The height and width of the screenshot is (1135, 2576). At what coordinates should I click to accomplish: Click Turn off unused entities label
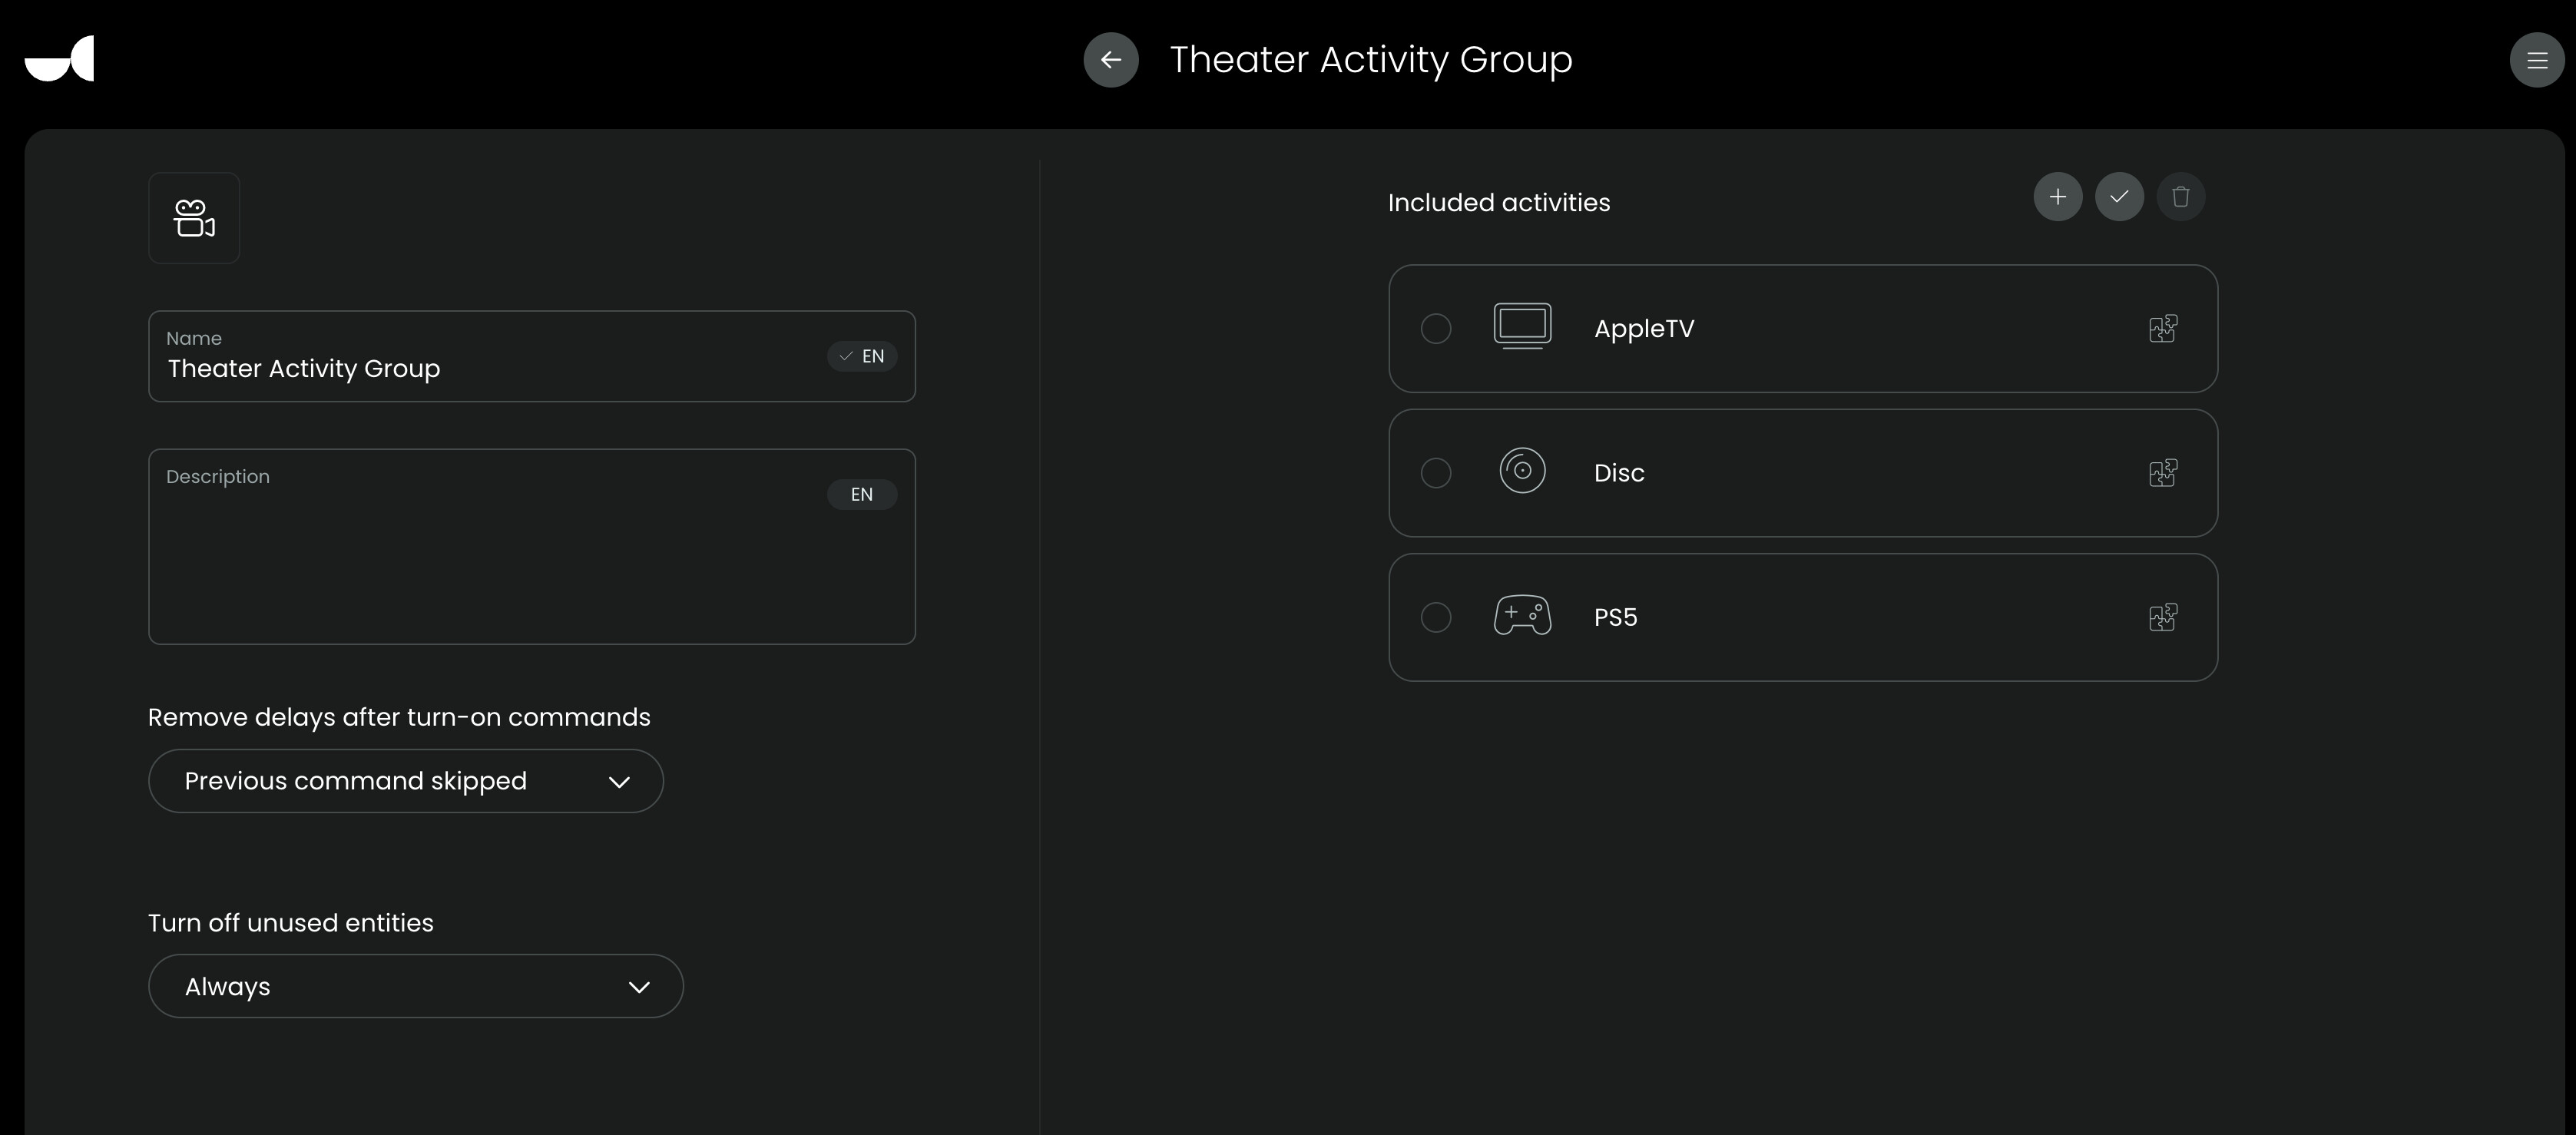pyautogui.click(x=291, y=923)
